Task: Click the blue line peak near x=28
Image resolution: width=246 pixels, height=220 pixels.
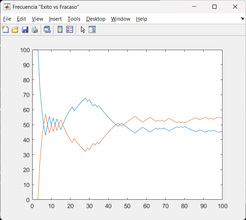Action: (x=86, y=98)
